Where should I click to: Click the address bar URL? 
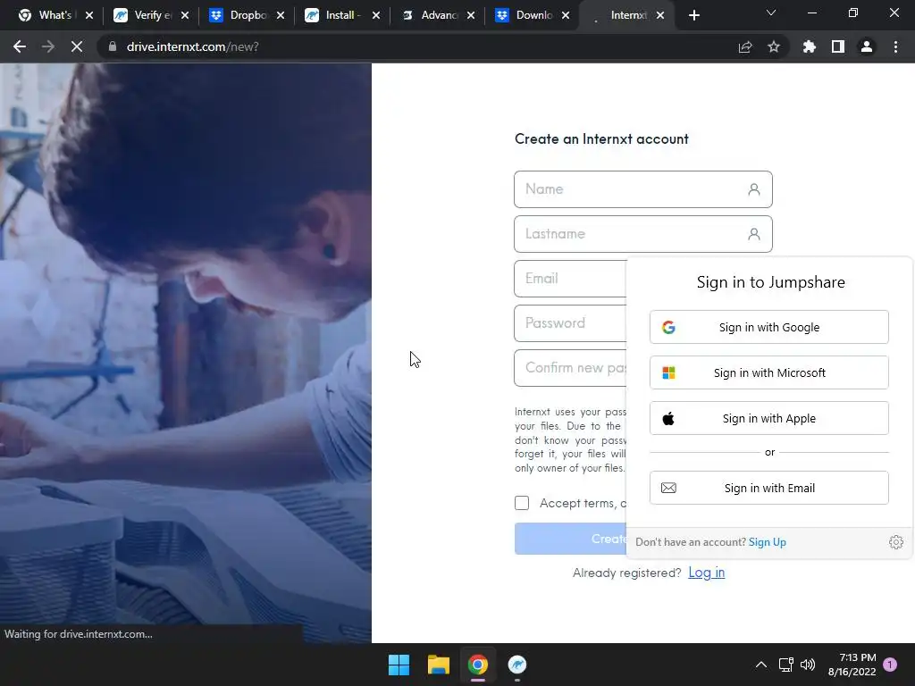(x=193, y=46)
